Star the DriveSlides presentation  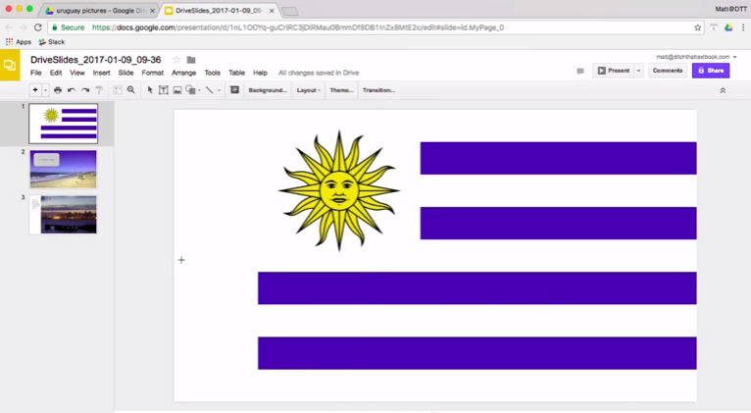pos(176,60)
